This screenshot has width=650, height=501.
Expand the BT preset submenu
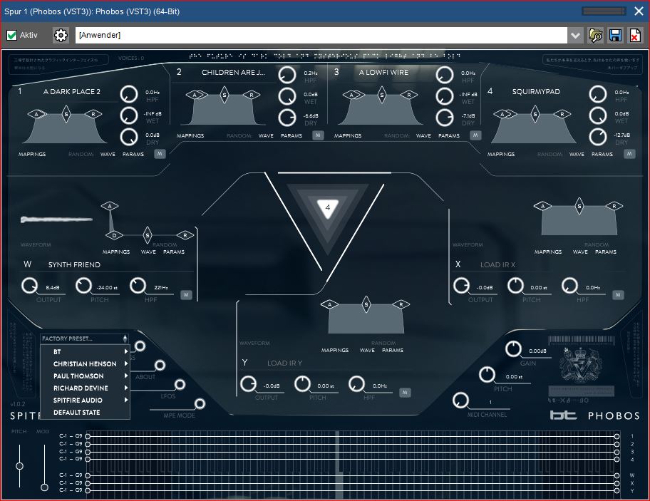pyautogui.click(x=86, y=352)
